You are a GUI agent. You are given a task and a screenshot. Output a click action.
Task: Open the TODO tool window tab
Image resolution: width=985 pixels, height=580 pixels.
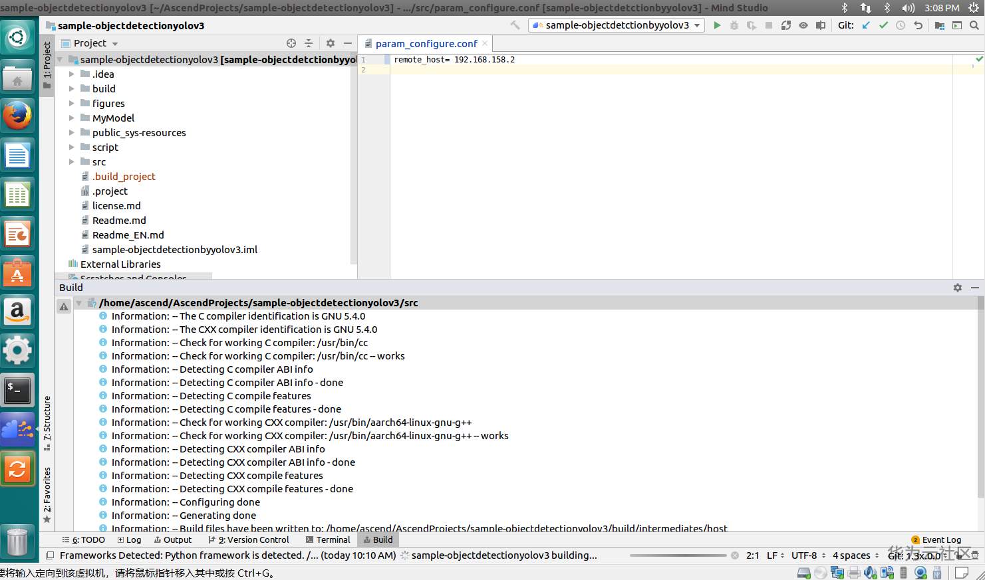83,540
